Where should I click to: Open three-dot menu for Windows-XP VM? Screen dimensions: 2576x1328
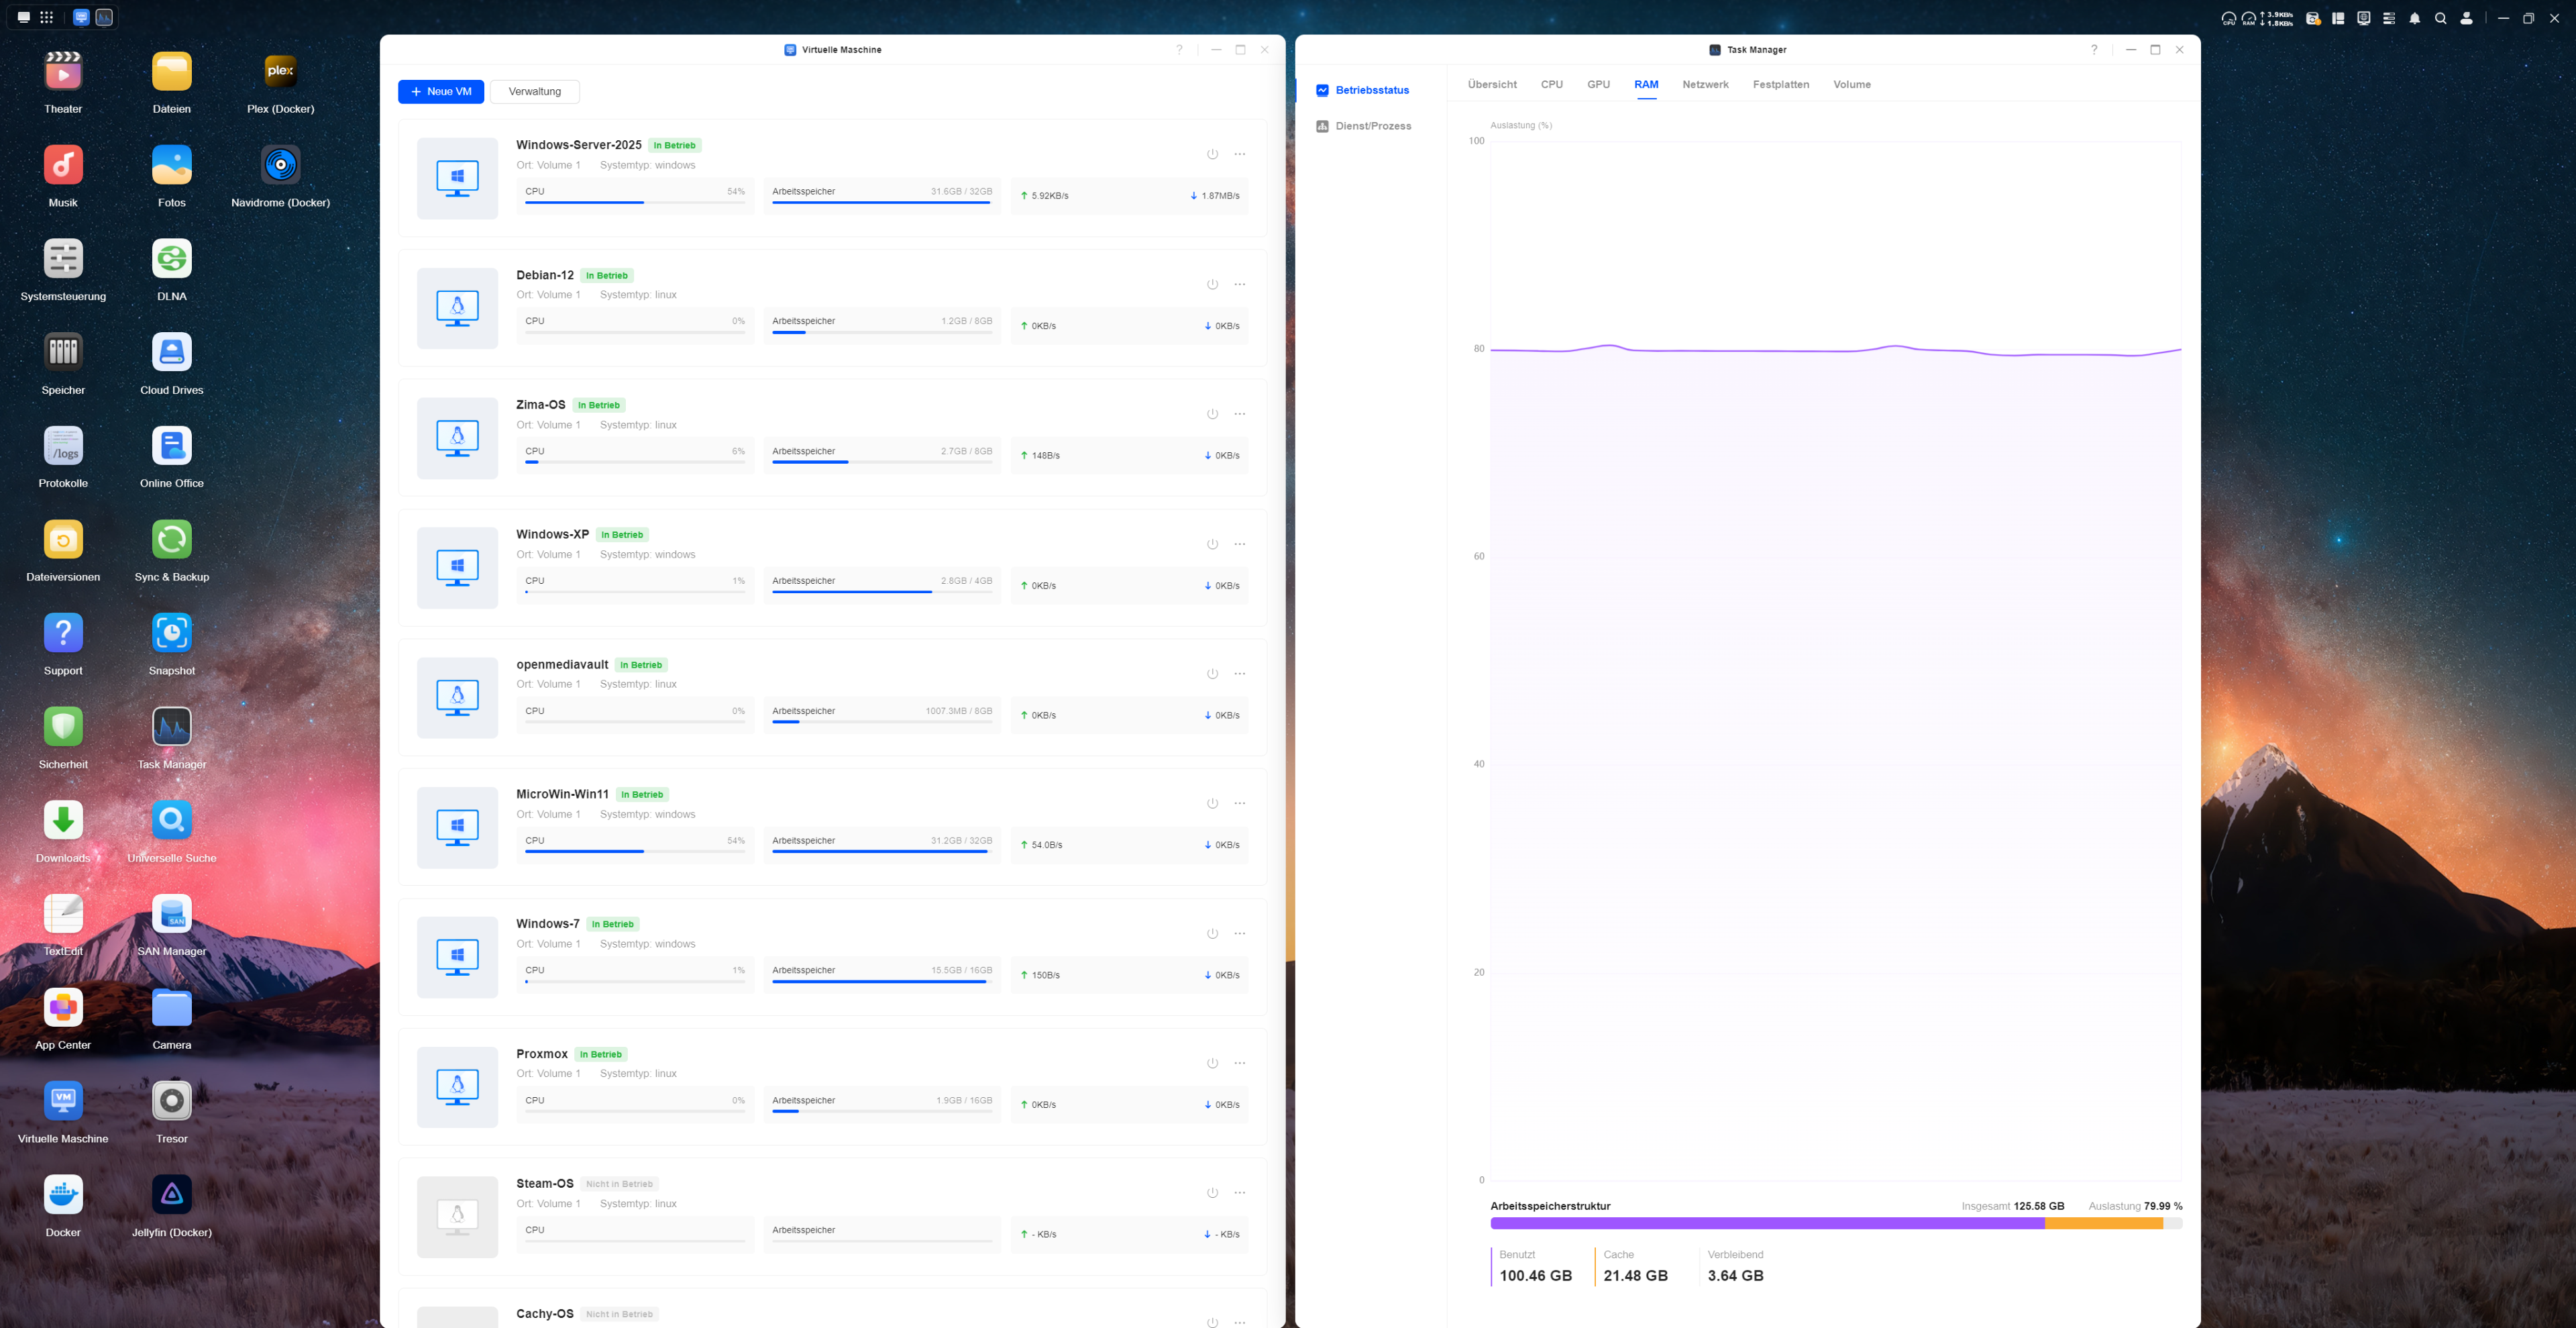coord(1240,544)
